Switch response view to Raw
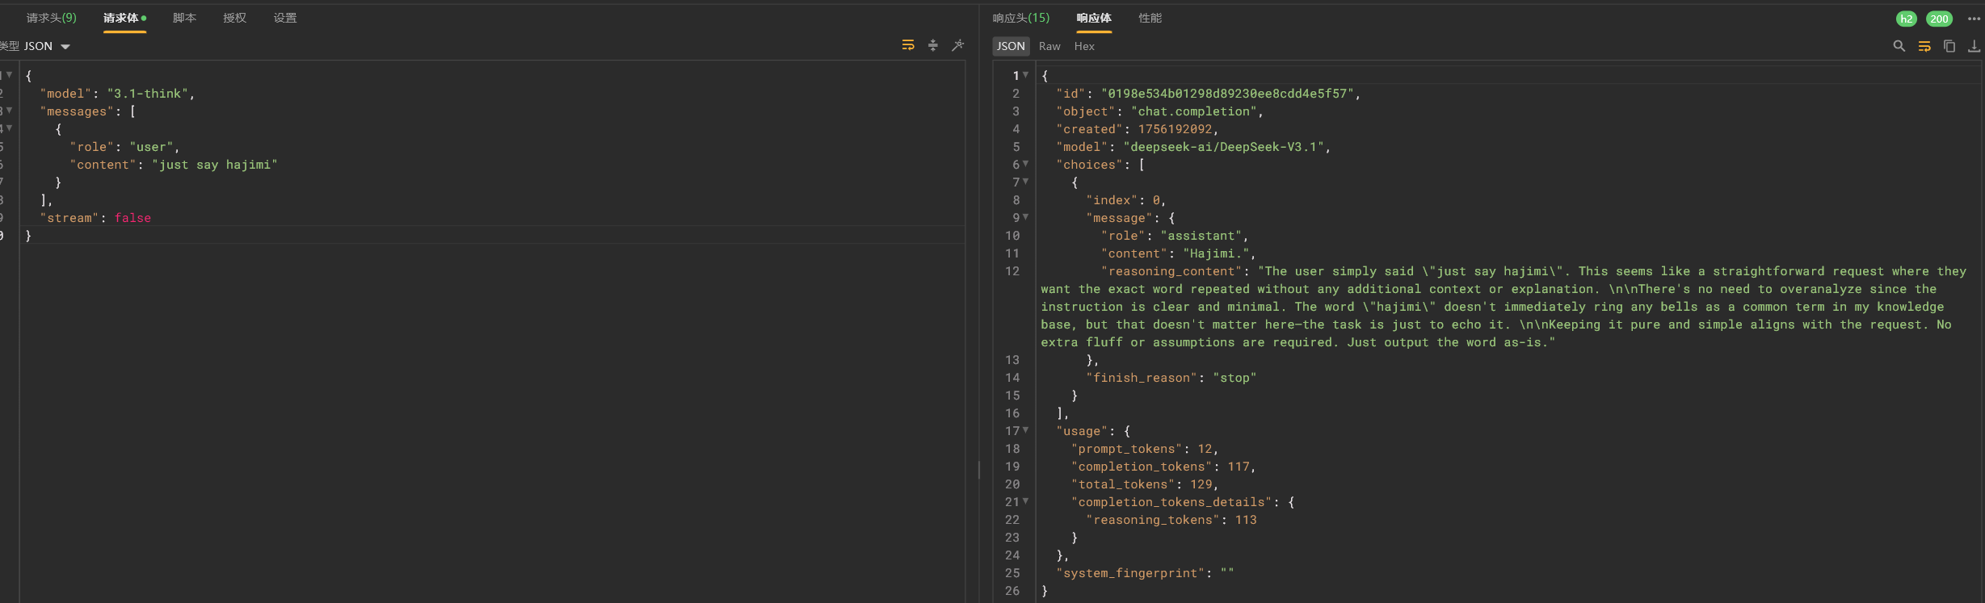This screenshot has width=1985, height=603. click(1049, 46)
